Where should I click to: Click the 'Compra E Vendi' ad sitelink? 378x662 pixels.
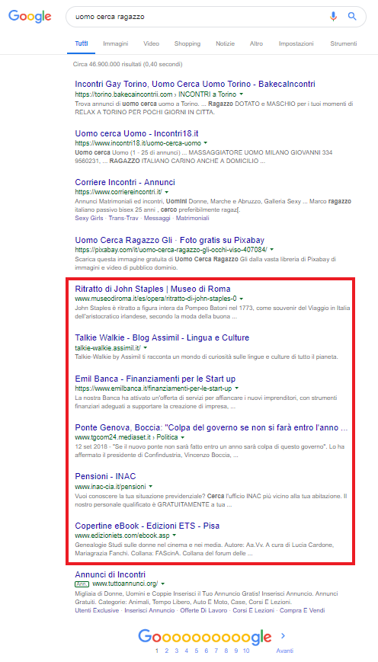[303, 610]
